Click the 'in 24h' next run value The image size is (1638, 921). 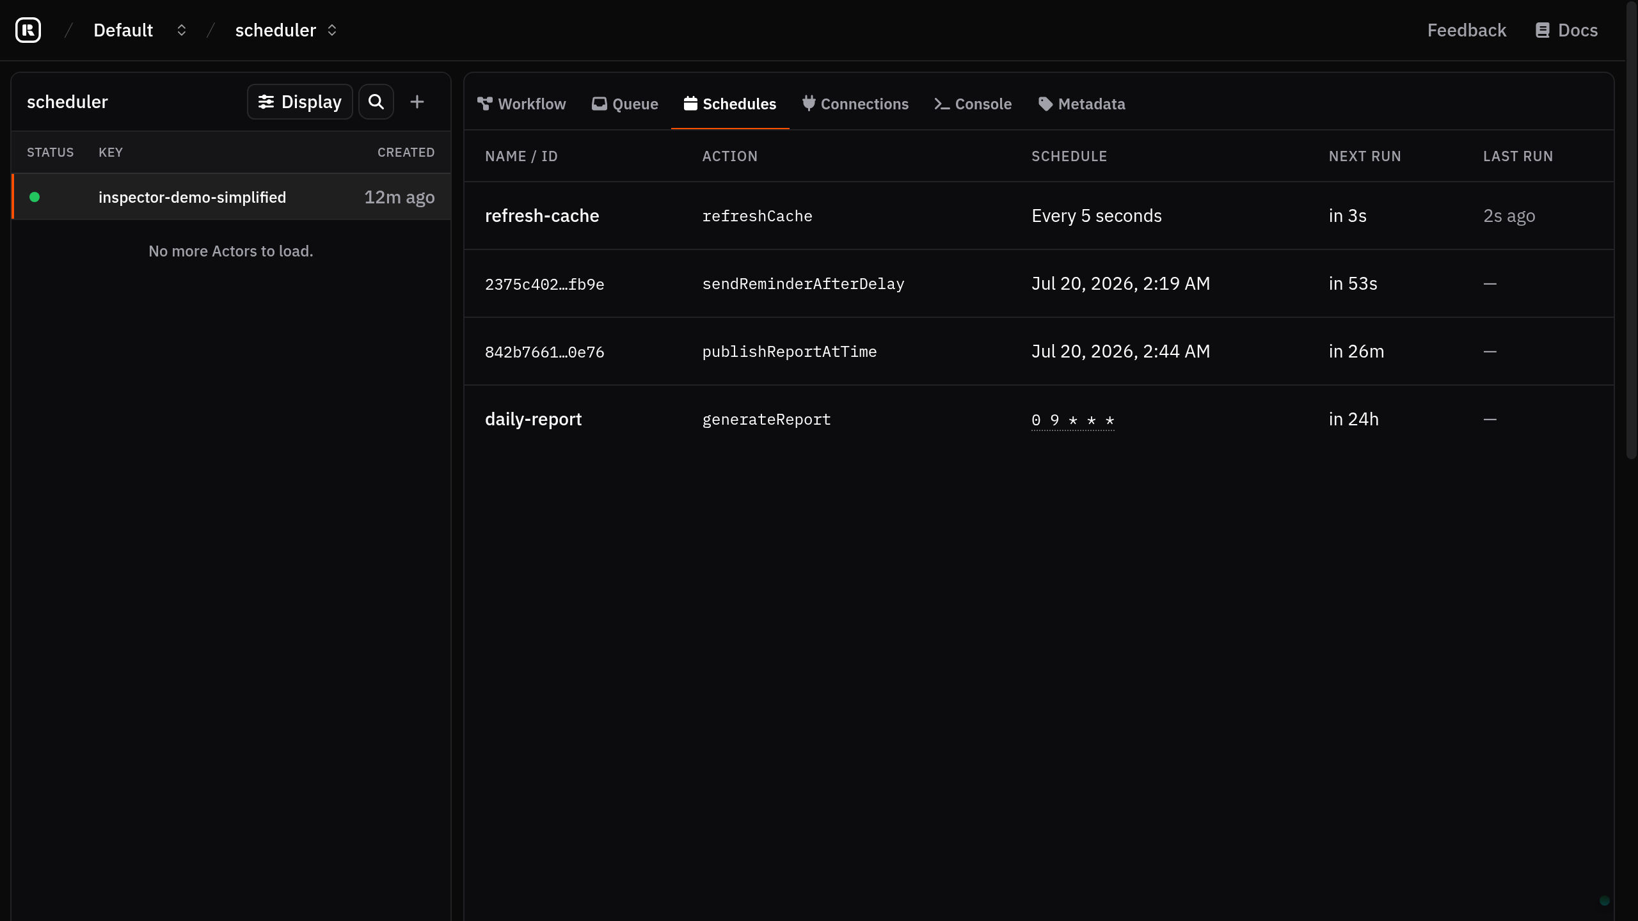point(1353,420)
